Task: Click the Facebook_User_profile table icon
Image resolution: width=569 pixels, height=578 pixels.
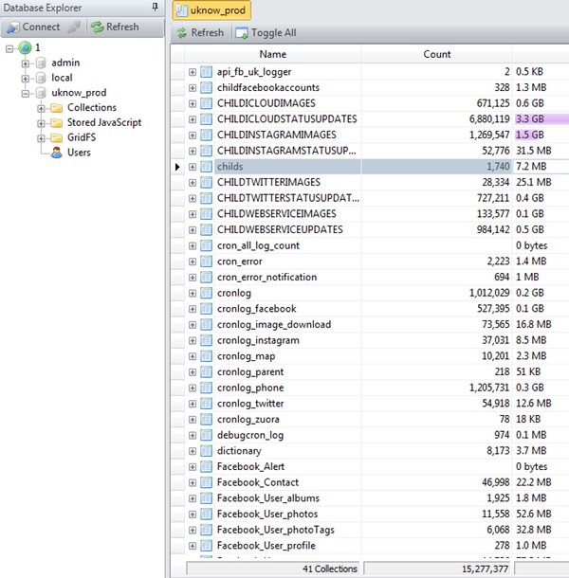Action: (207, 546)
